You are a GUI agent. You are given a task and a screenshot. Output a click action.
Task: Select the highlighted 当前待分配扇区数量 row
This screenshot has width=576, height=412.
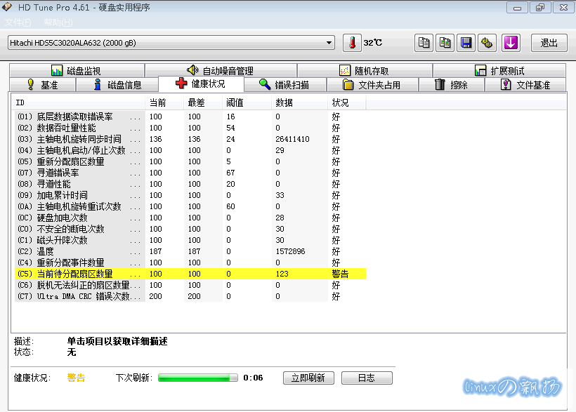[190, 274]
